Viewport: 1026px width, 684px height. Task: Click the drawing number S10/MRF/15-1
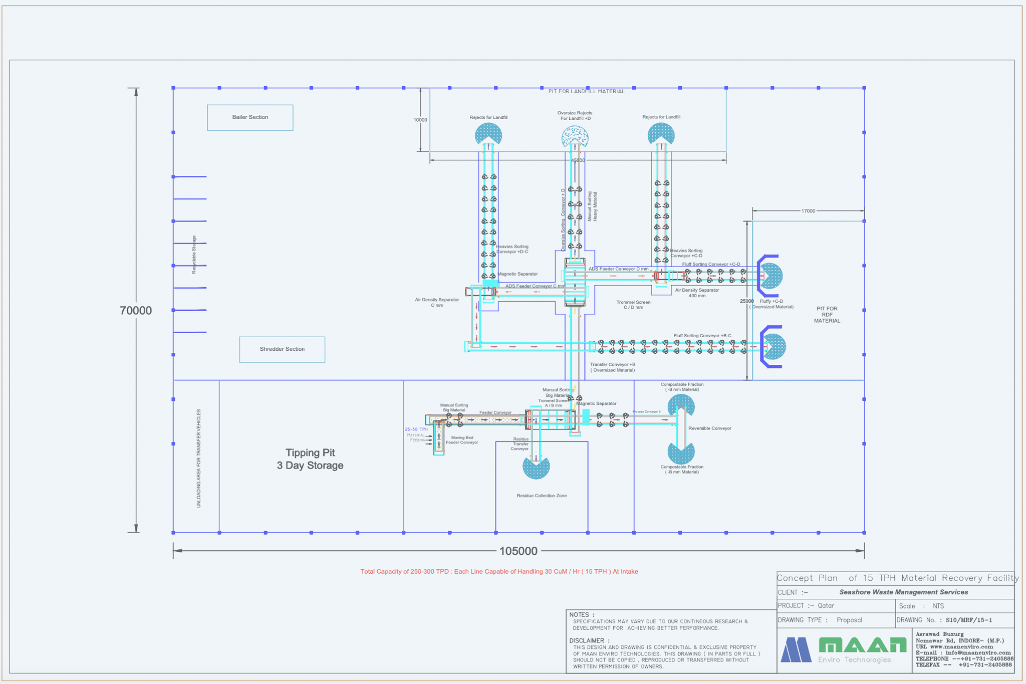coord(968,620)
